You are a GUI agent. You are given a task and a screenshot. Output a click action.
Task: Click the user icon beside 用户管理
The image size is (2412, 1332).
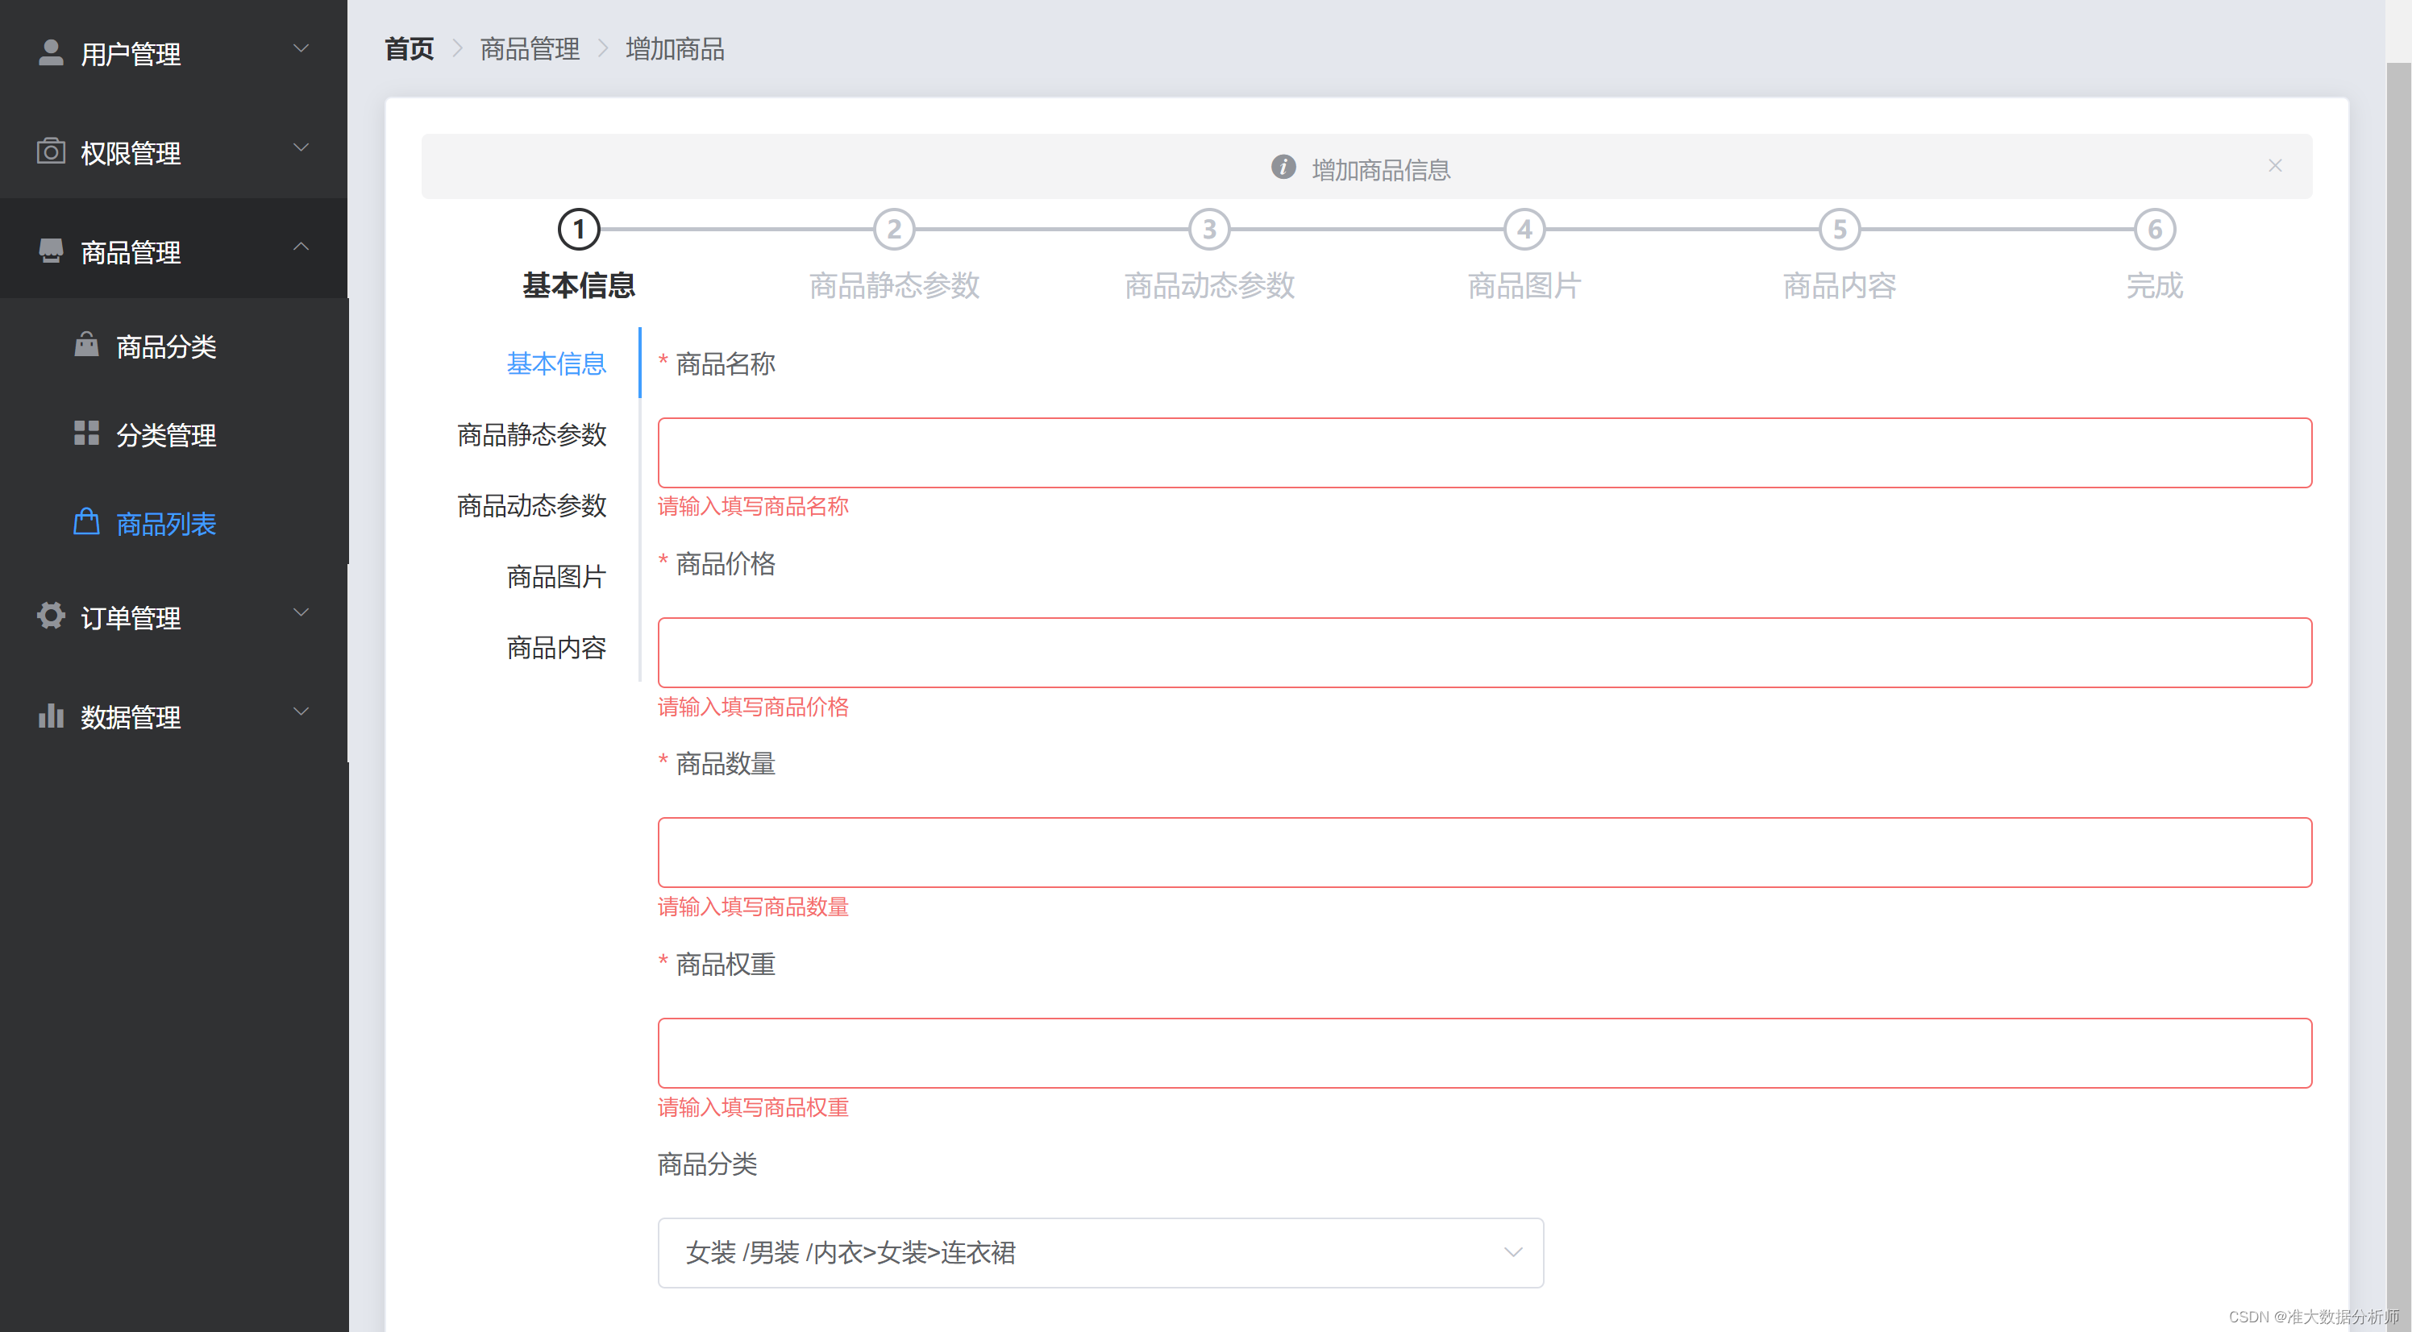pos(51,52)
